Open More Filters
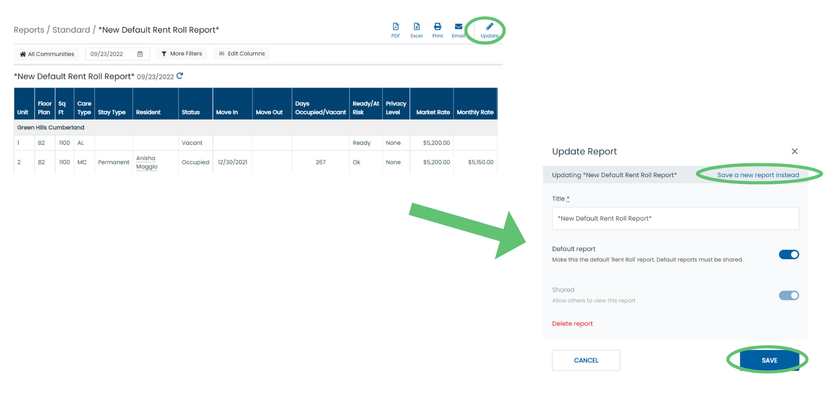This screenshot has width=832, height=397. click(x=181, y=54)
